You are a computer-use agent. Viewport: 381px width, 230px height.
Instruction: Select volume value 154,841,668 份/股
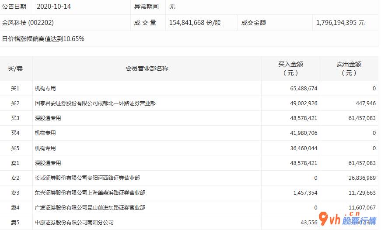[x=195, y=23]
